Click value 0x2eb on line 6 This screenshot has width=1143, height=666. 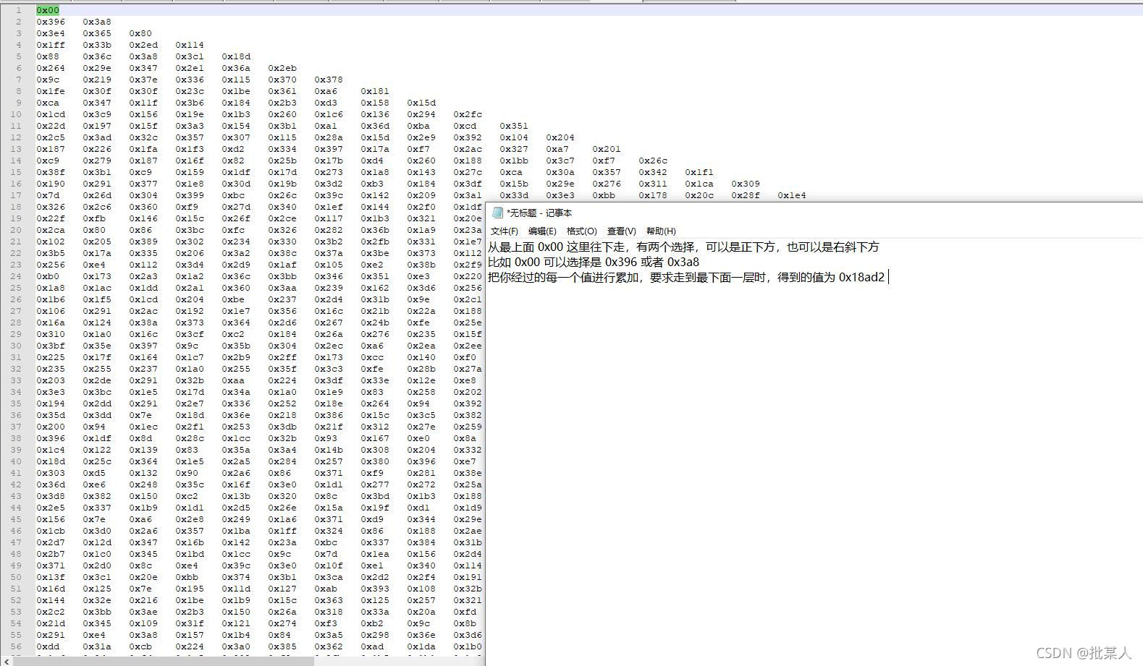[282, 68]
